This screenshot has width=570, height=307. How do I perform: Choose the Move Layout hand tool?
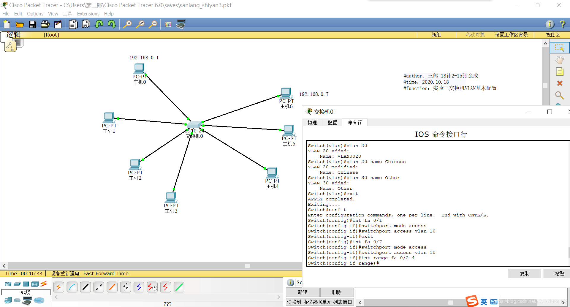pos(560,60)
